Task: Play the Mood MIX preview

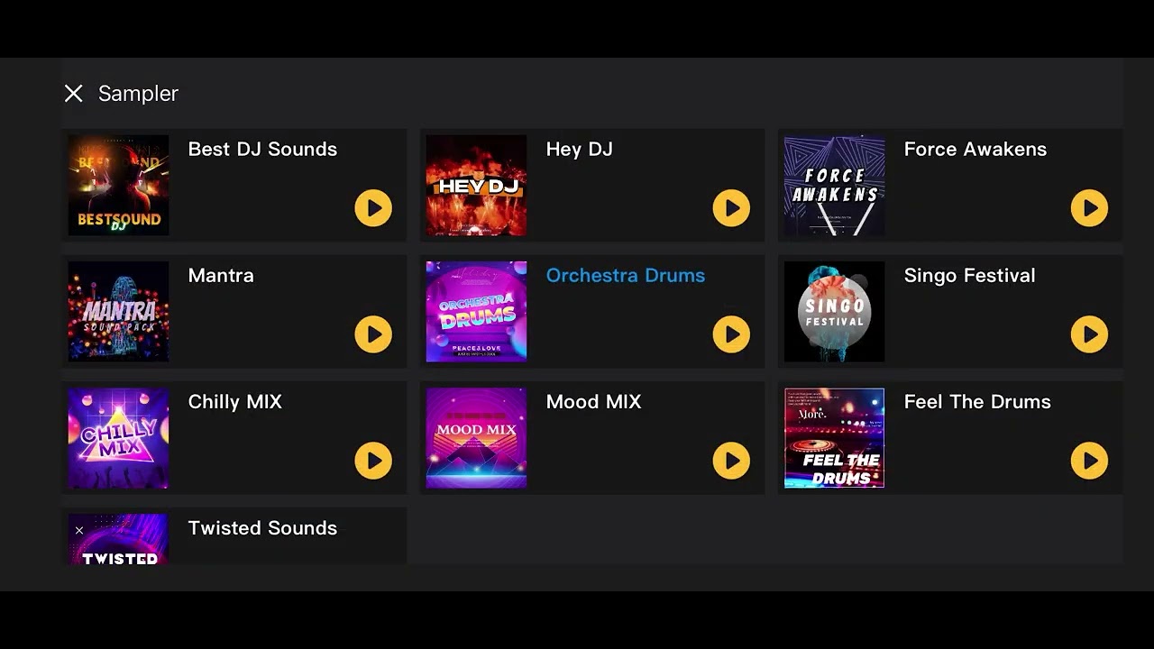Action: tap(731, 461)
